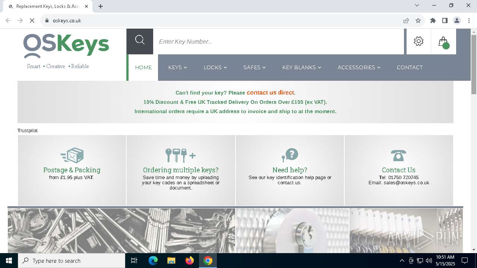Select the Replacement Keys browser tab
Image resolution: width=477 pixels, height=268 pixels.
[48, 6]
